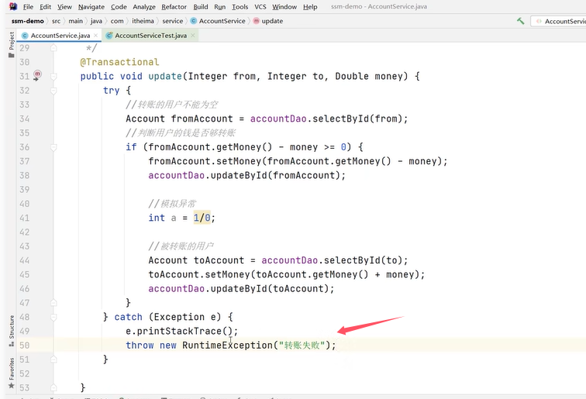Open the View menu
586x399 pixels.
[x=64, y=7]
